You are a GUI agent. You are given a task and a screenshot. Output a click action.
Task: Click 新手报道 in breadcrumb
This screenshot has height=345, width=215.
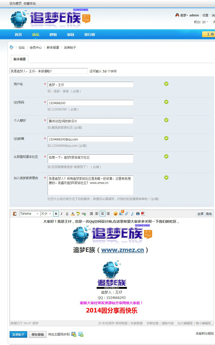[x=53, y=47]
